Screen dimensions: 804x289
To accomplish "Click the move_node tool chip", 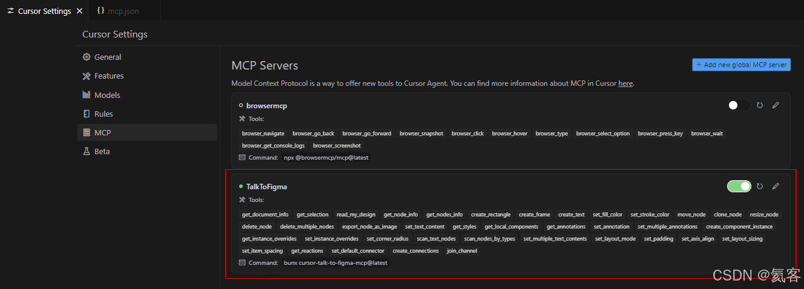I will [691, 215].
